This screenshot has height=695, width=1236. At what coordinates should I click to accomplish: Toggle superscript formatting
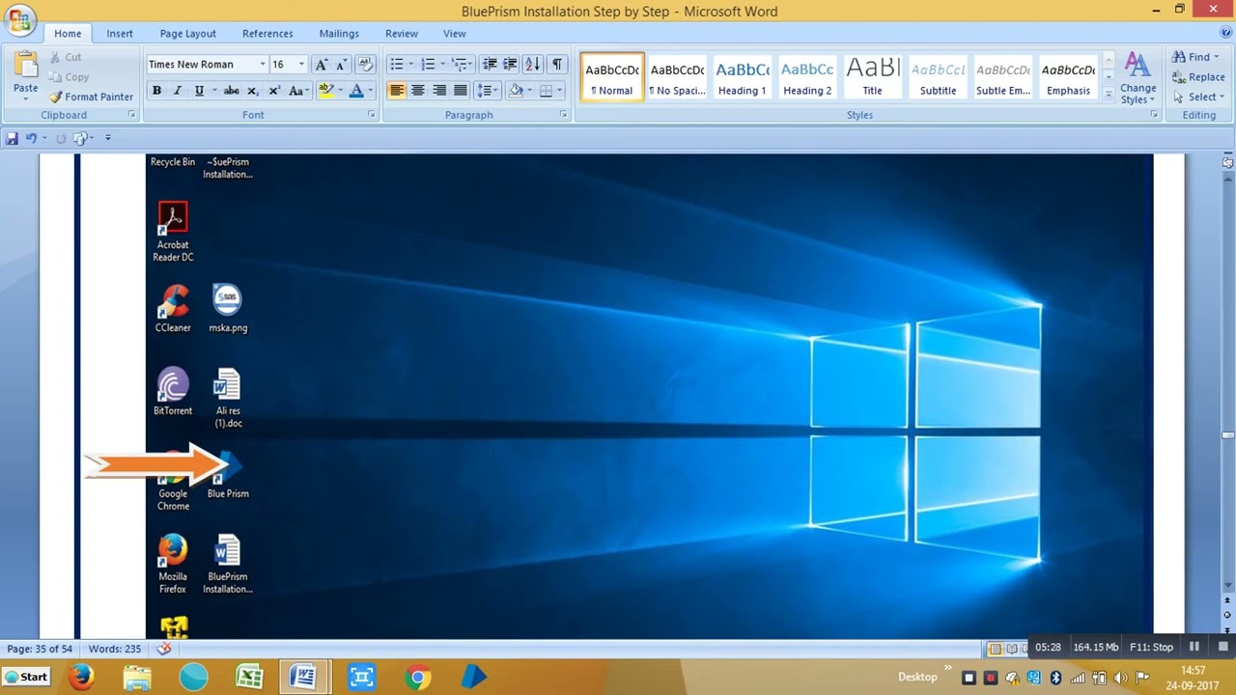pyautogui.click(x=274, y=90)
